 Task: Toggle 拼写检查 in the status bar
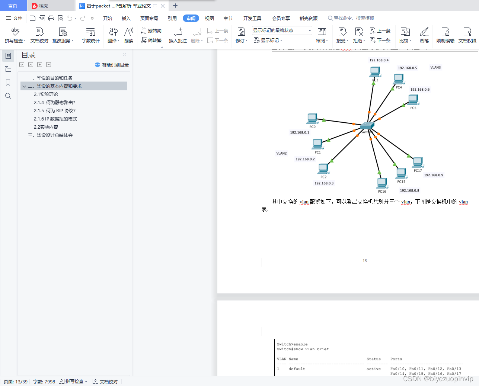pyautogui.click(x=73, y=382)
